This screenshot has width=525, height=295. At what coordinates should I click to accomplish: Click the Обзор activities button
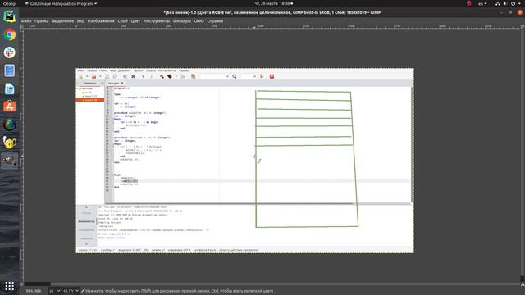9,3
